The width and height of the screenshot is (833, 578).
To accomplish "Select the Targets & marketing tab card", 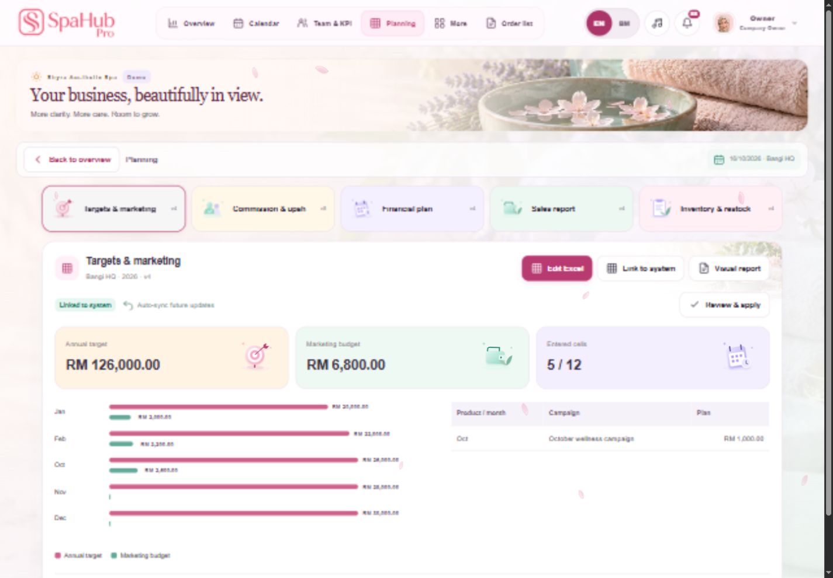I will tap(114, 208).
